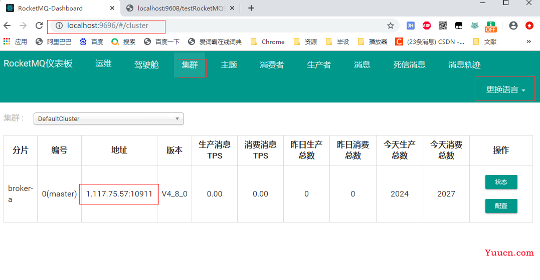Screen dimensions: 540x280
Task: View site information icon in address bar
Action: [x=59, y=25]
